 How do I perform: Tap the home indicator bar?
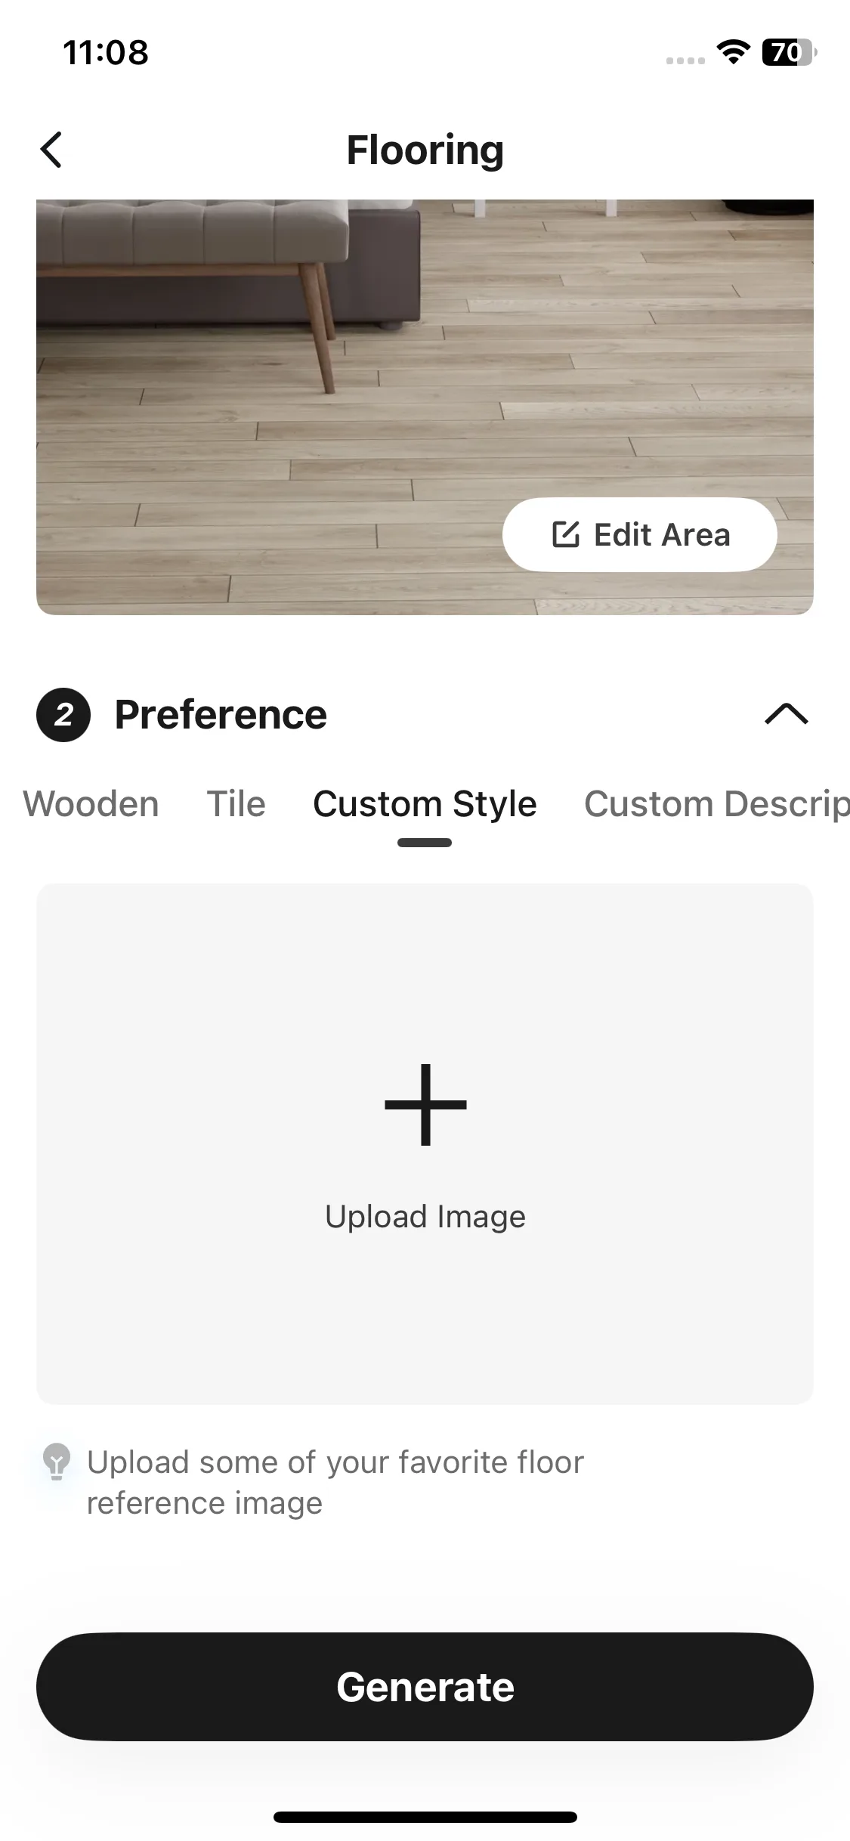tap(425, 1817)
